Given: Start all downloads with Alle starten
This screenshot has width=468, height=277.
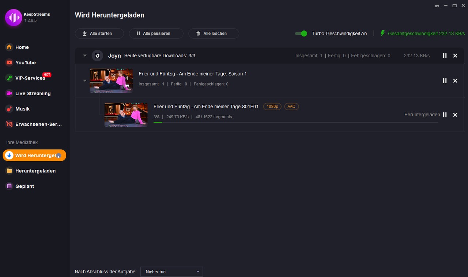Looking at the screenshot, I should point(99,33).
